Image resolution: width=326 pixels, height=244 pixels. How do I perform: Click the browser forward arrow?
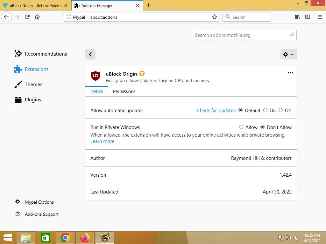point(17,17)
